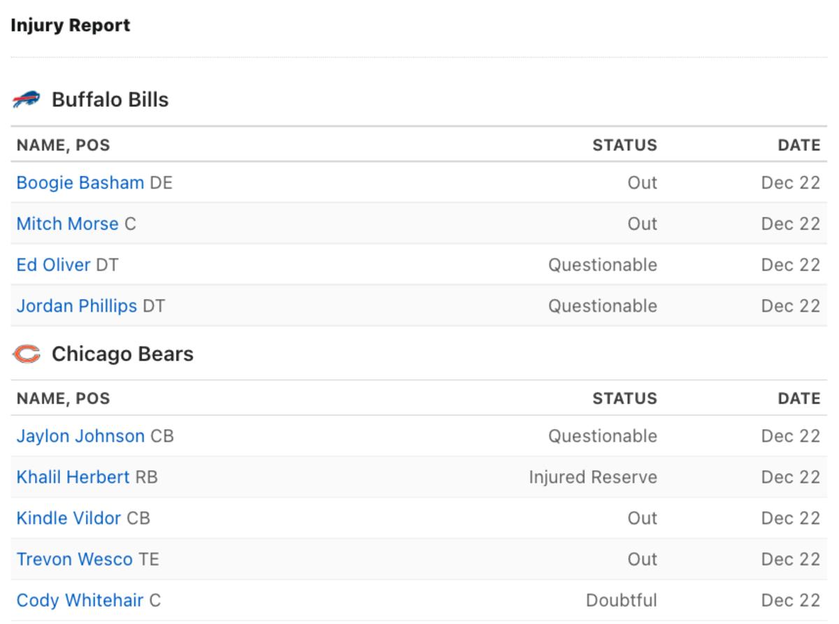Click Bills table STATUS column header
839x624 pixels.
pos(624,145)
